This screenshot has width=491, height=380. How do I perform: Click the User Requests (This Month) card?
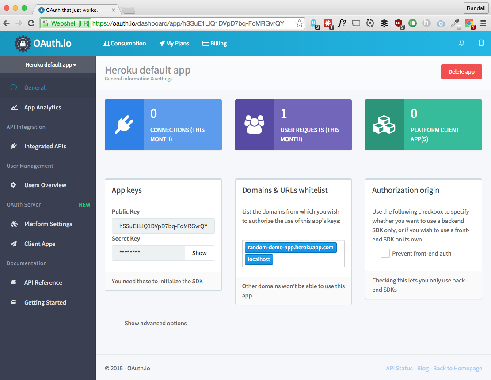(x=293, y=125)
